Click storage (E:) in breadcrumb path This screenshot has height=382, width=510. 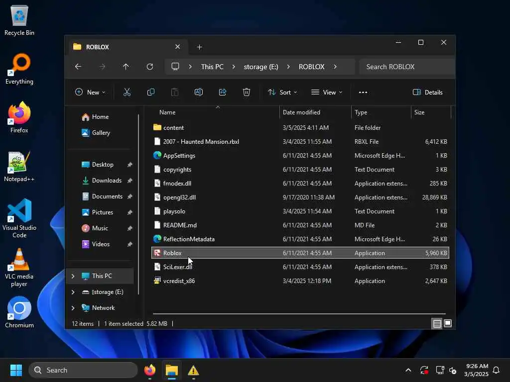point(261,67)
